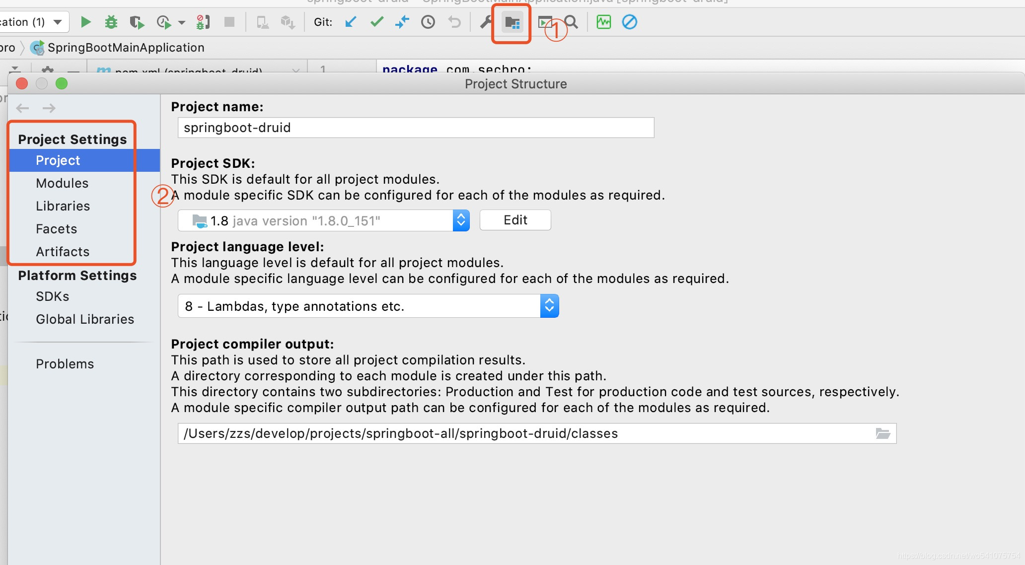Screen dimensions: 1025x565
Task: Click the Artifacts section in Project Settings
Action: coord(63,251)
